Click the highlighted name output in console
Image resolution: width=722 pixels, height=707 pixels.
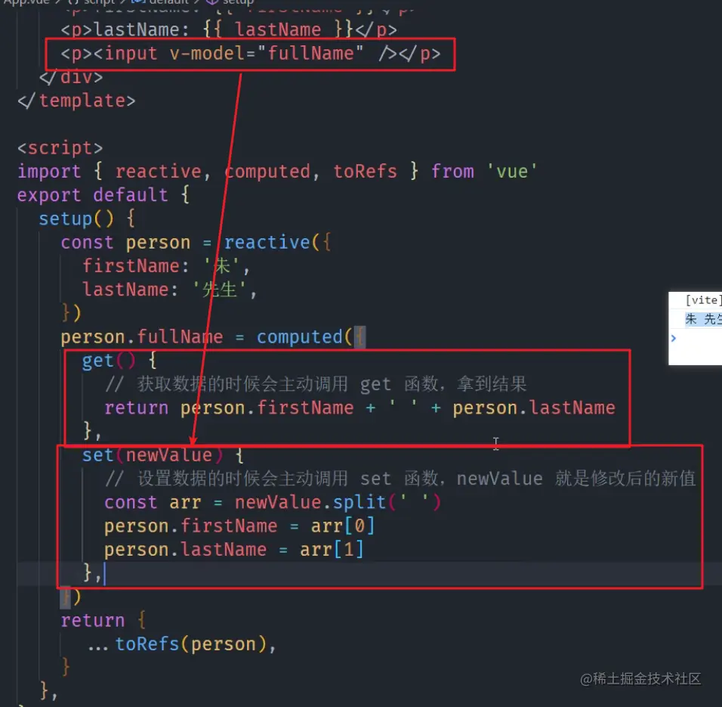(703, 319)
